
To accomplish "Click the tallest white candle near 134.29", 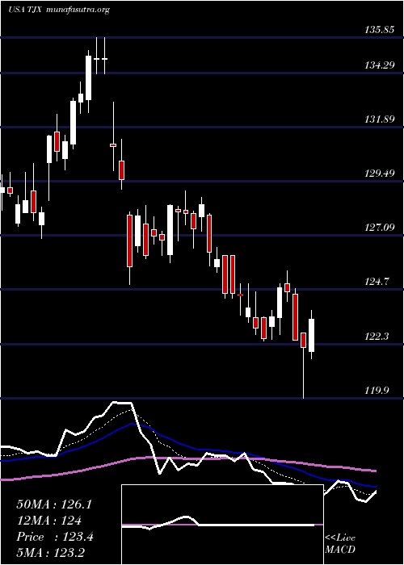I will pyautogui.click(x=88, y=77).
